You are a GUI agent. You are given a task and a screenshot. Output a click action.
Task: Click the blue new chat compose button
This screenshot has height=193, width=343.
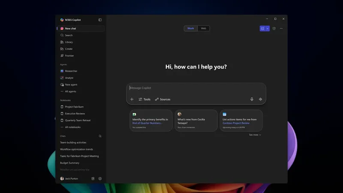pos(262,28)
